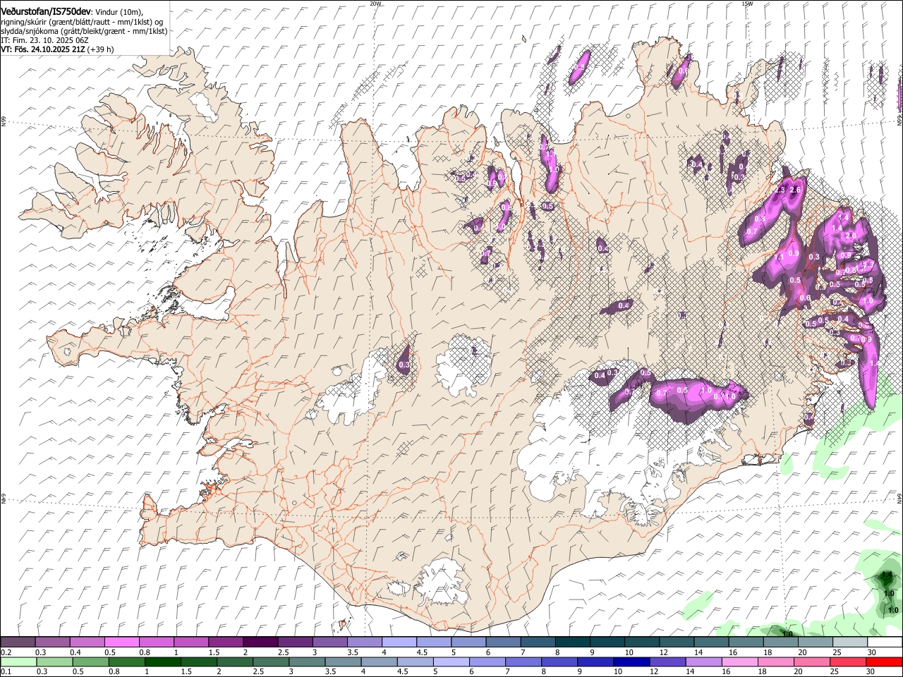Click the deep blue 10–12 swatch in lower legend
903x677 pixels.
coord(631,662)
